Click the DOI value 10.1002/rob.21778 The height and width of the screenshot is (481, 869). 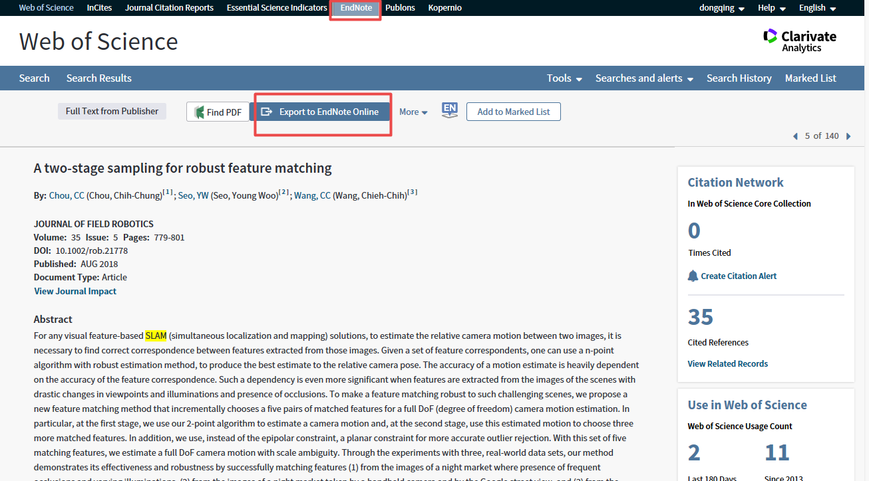tap(91, 250)
